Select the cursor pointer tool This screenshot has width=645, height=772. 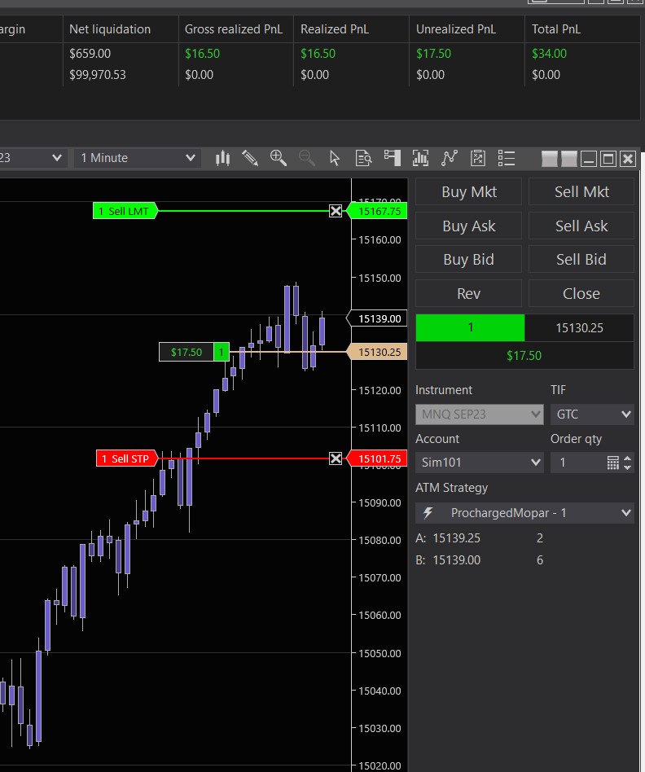pos(335,158)
